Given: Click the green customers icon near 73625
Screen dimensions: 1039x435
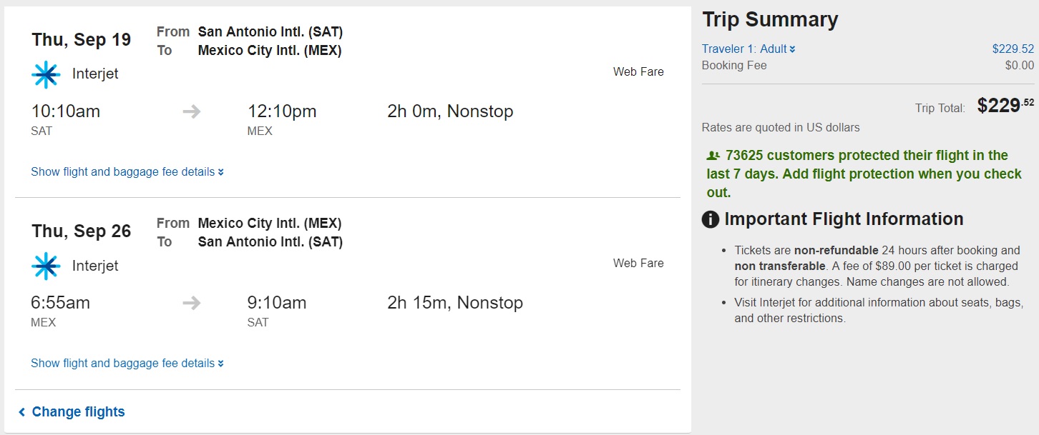Looking at the screenshot, I should [x=713, y=156].
